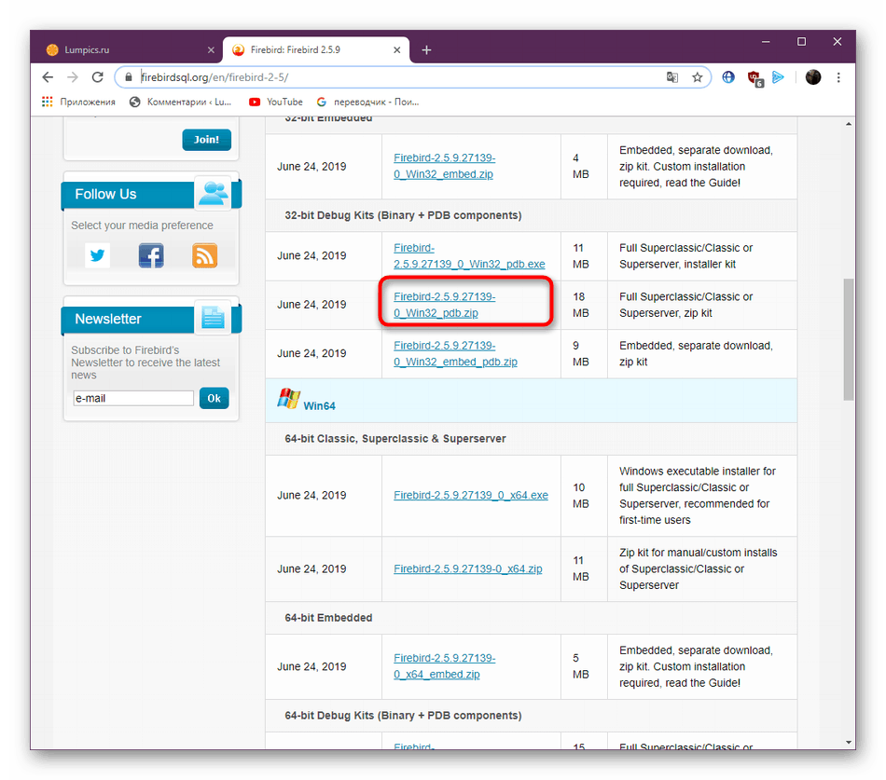Maximize the Chrome window
The image size is (886, 780).
[801, 42]
